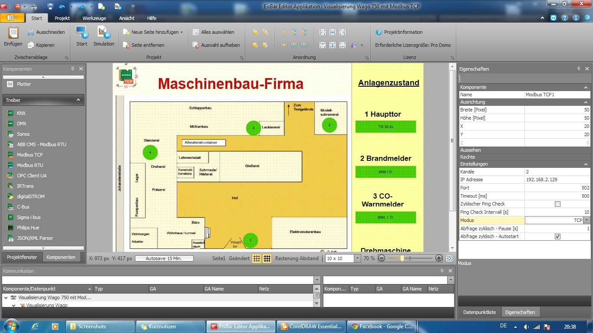Image resolution: width=593 pixels, height=333 pixels.
Task: Uncheck Abfrage zyklisch - Autostart checkbox
Action: 558,236
